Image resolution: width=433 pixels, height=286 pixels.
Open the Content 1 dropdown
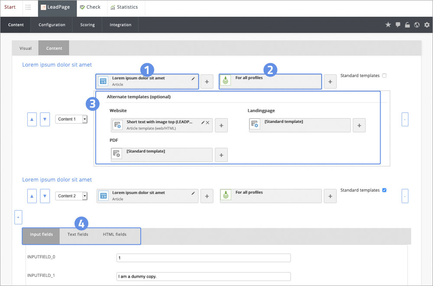[x=71, y=119]
